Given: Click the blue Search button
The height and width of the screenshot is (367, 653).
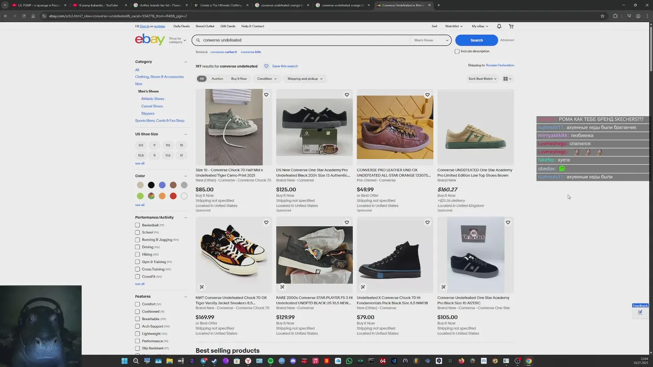Looking at the screenshot, I should (x=476, y=40).
